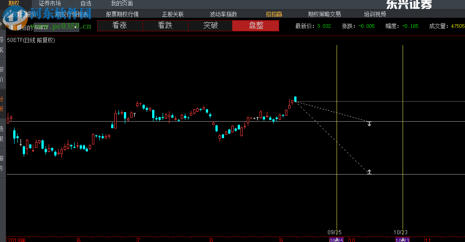
Task: Open 期权行情报表 submenu
Action: click(x=72, y=14)
